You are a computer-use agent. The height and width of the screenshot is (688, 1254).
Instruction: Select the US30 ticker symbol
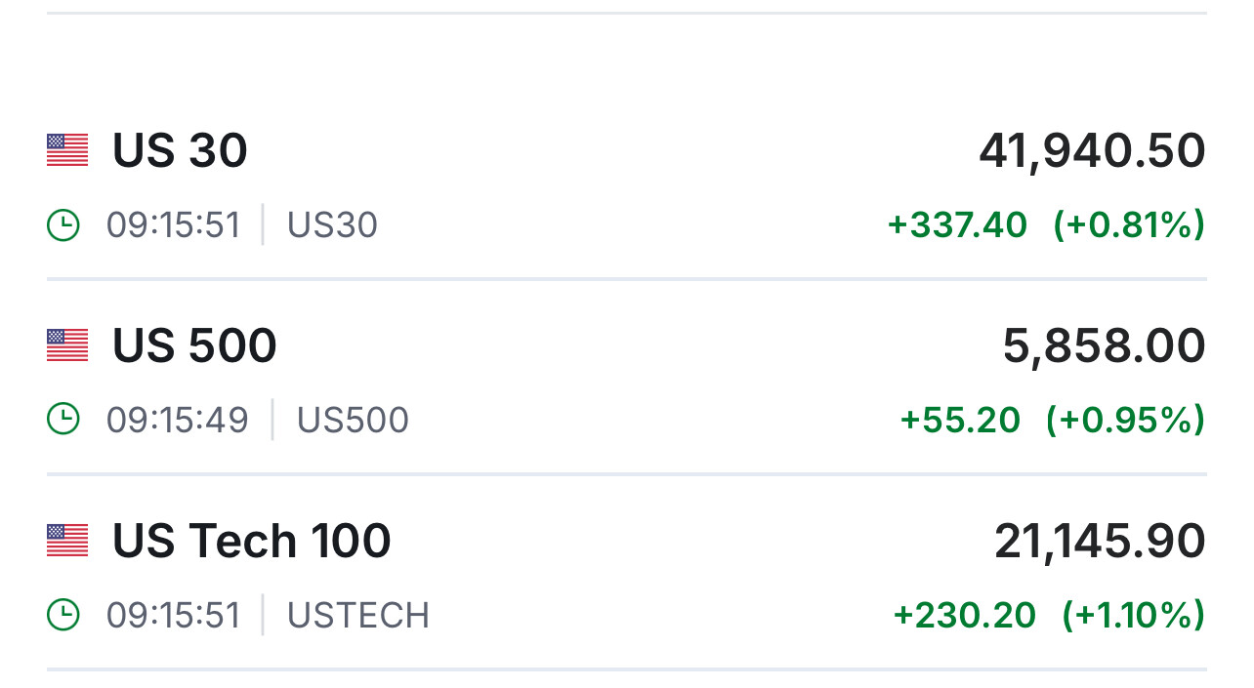click(x=332, y=225)
